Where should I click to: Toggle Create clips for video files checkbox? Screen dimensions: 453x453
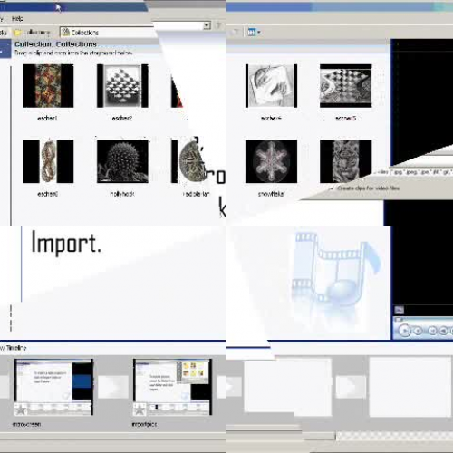point(332,188)
